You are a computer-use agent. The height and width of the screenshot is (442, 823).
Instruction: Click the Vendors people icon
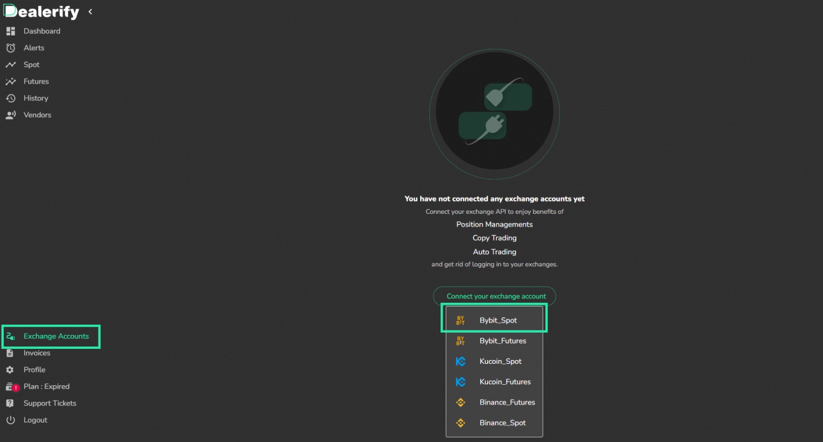point(10,115)
